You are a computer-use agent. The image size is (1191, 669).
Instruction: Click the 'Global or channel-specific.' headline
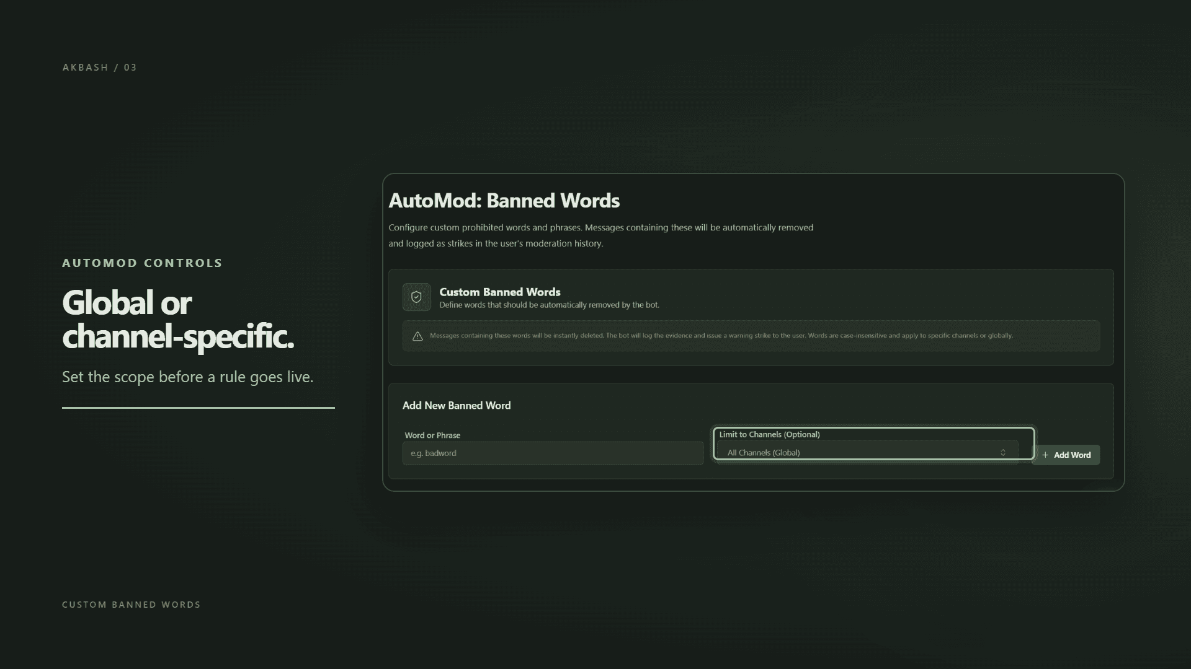pyautogui.click(x=178, y=320)
